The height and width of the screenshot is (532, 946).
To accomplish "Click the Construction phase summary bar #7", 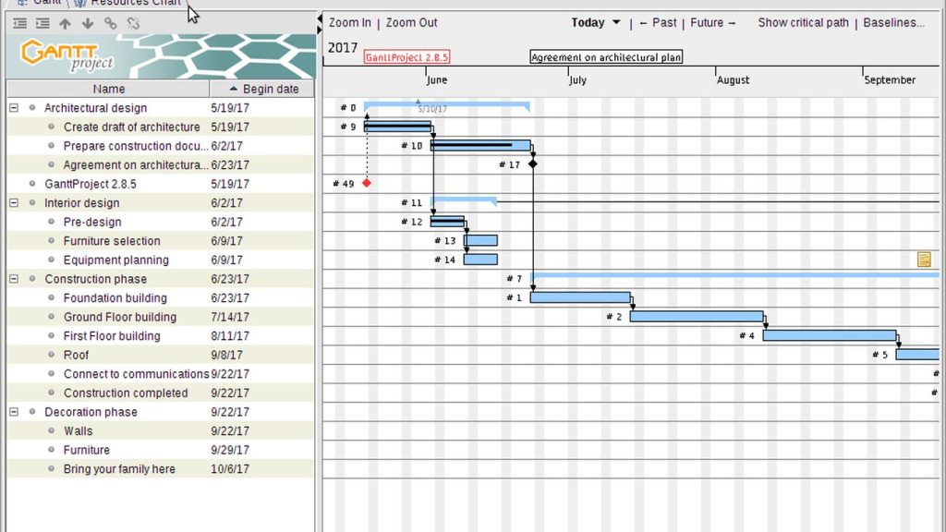I will 734,276.
